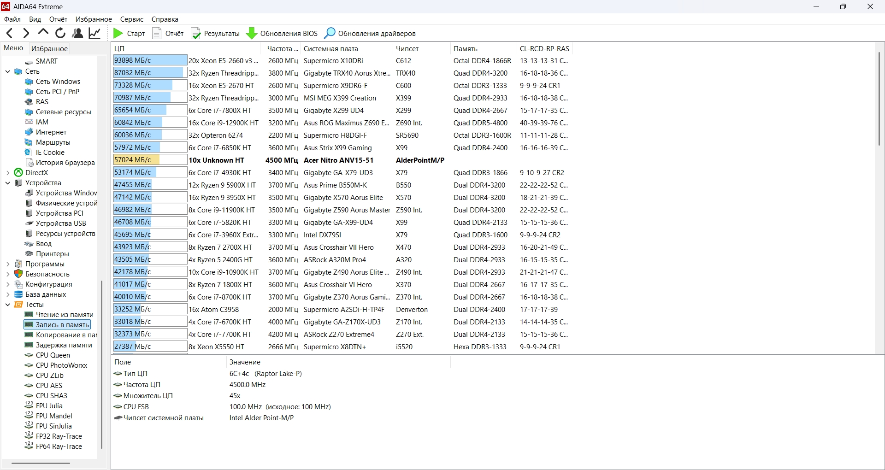Select the FPU Julia benchmark

tap(44, 406)
